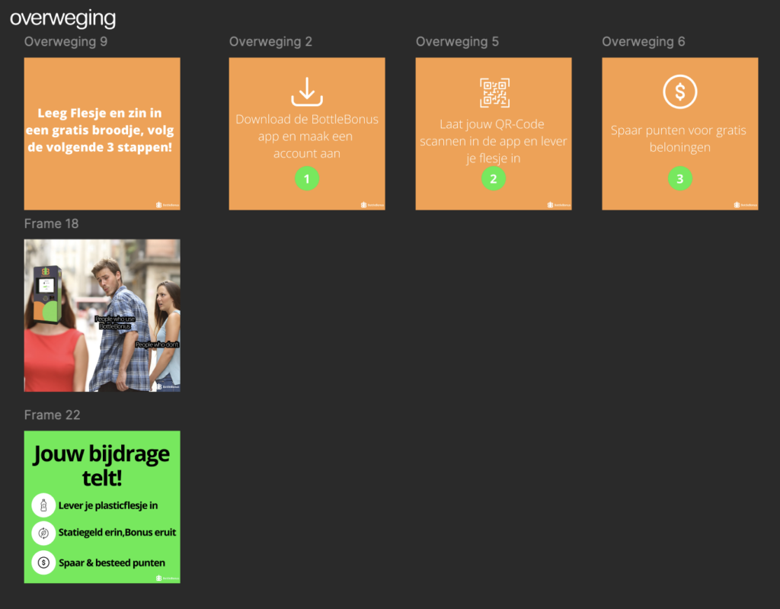Viewport: 780px width, 609px height.
Task: Click the green circle numbered 2
Action: [494, 179]
